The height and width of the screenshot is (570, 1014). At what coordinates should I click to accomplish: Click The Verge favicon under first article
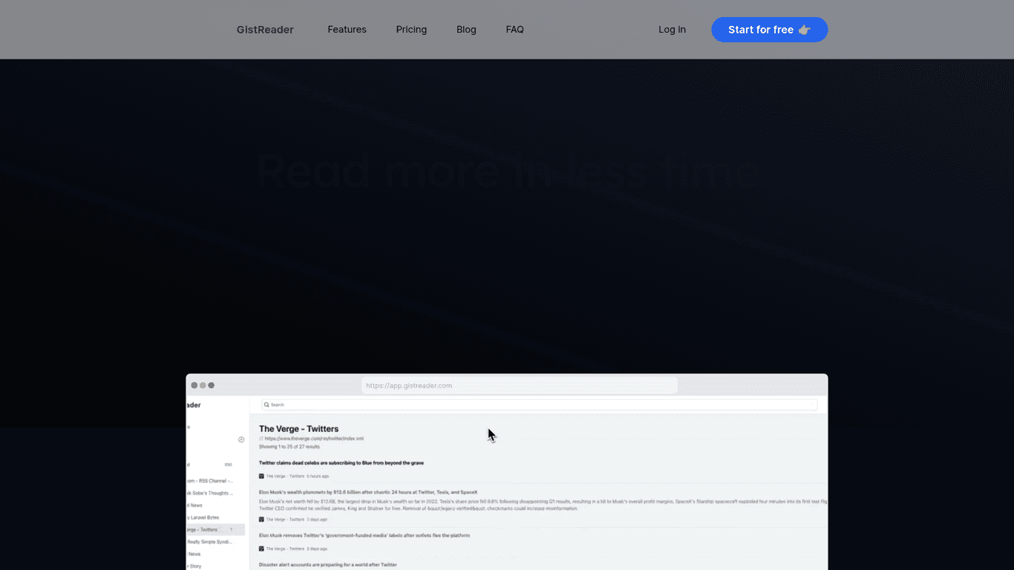261,476
